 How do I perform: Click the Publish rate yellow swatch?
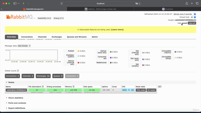click(78, 51)
